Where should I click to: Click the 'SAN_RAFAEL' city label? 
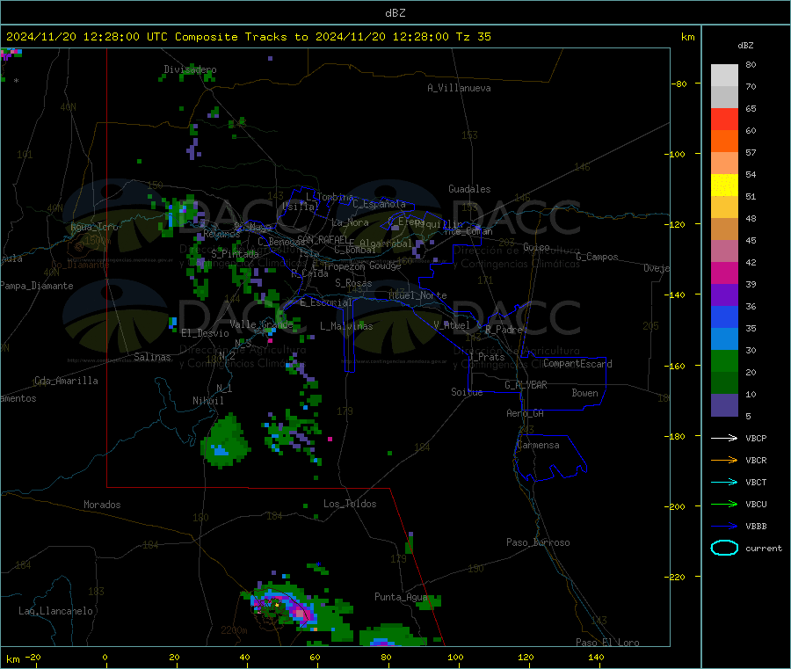click(x=323, y=239)
